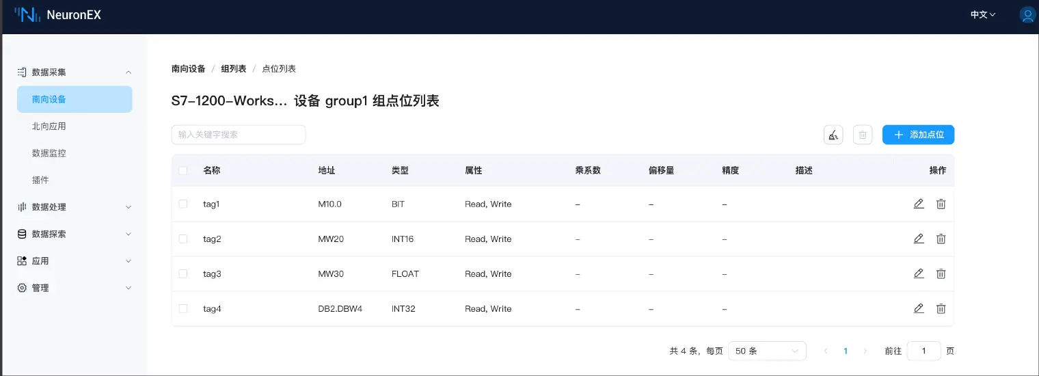Check the tag1 row checkbox

point(183,204)
